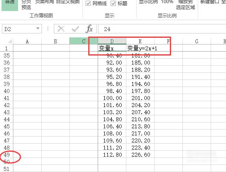The image size is (226, 172).
Task: Click cell with value 191.40
Action: (140, 77)
